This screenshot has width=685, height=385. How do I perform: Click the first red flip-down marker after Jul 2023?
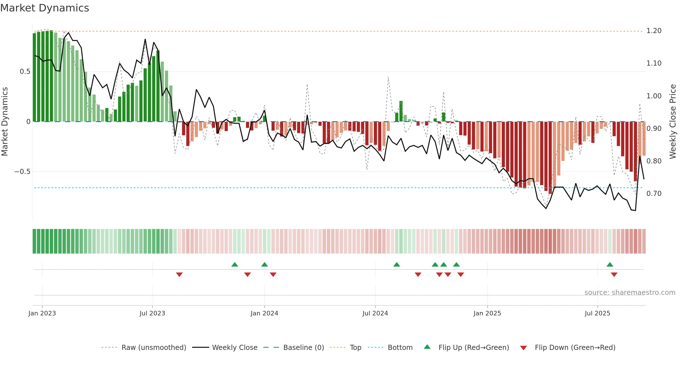click(179, 274)
